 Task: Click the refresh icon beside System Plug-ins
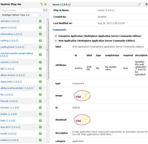click(42, 4)
